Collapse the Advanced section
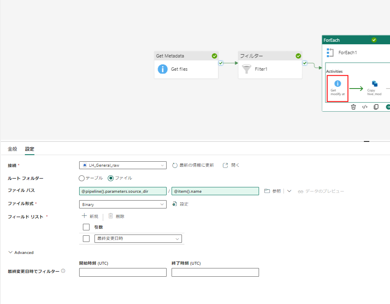This screenshot has height=304, width=390. pos(21,252)
